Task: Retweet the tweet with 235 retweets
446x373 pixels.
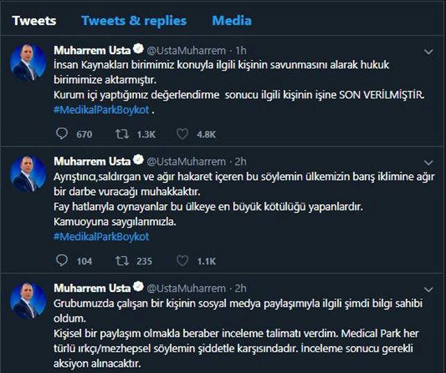Action: point(121,261)
